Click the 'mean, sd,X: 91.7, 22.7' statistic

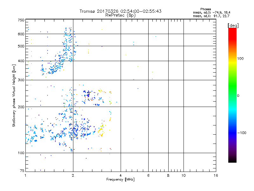[x=211, y=16]
